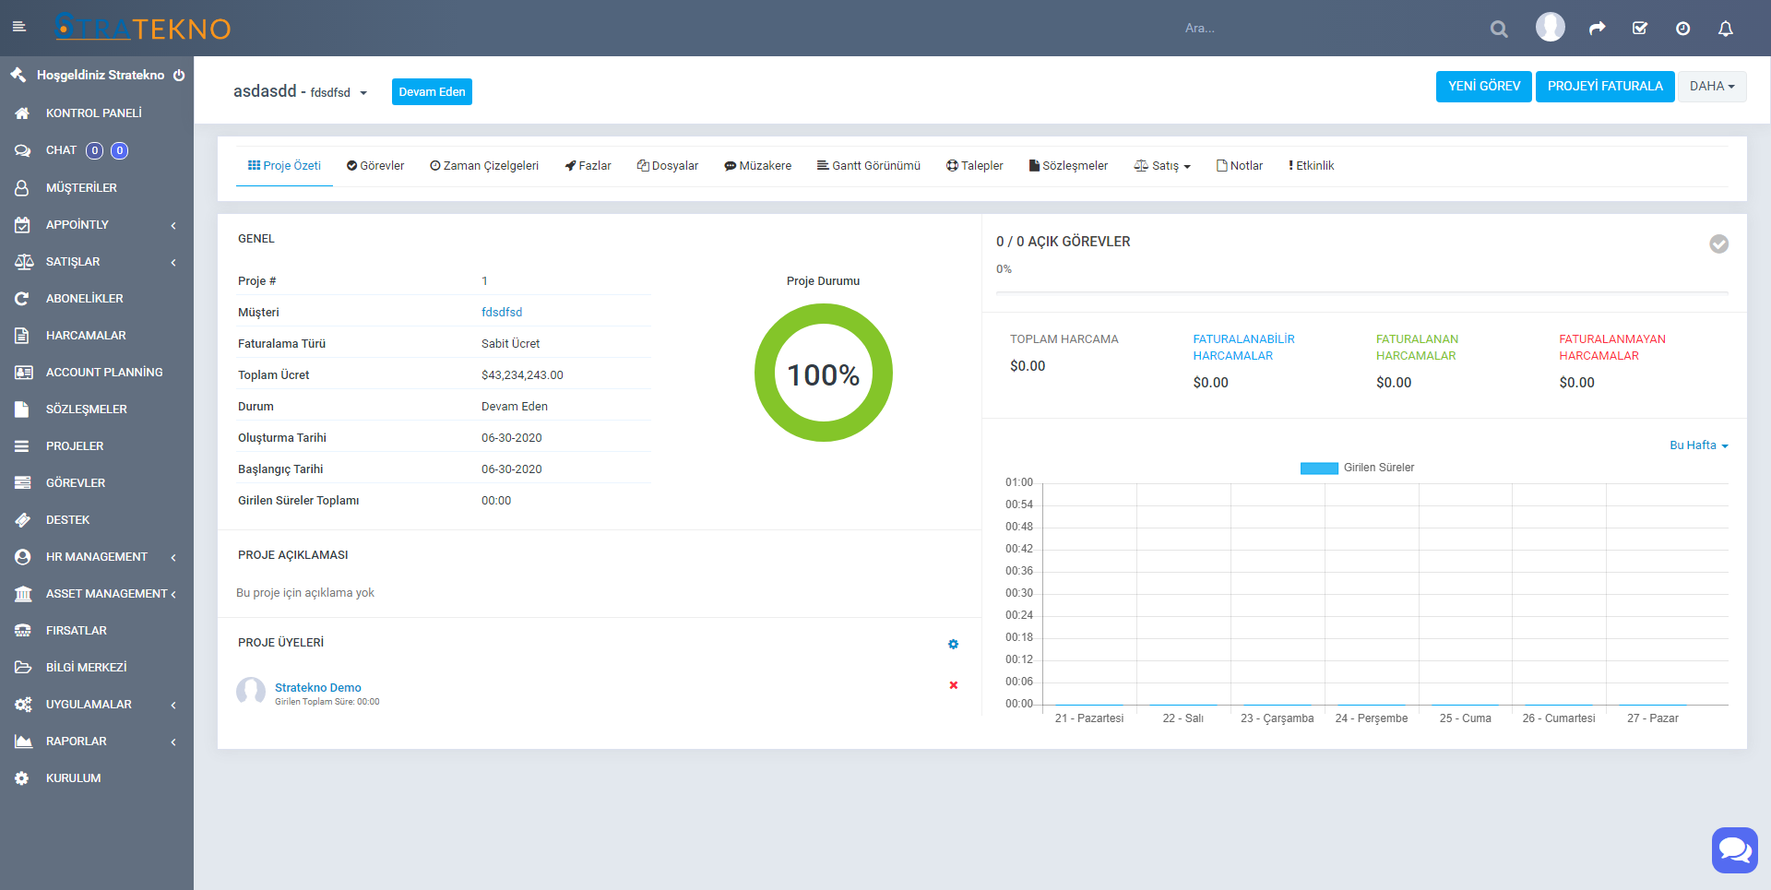This screenshot has width=1771, height=890.
Task: Click the Account Planning card icon
Action: pyautogui.click(x=24, y=373)
